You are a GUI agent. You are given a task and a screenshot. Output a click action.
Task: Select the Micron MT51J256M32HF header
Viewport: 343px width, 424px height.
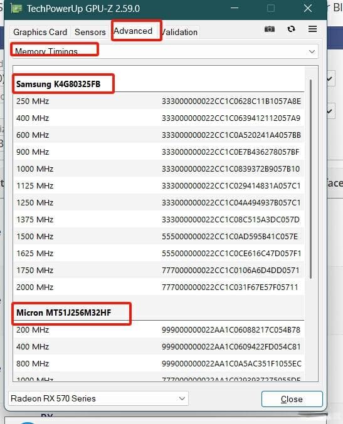[63, 313]
